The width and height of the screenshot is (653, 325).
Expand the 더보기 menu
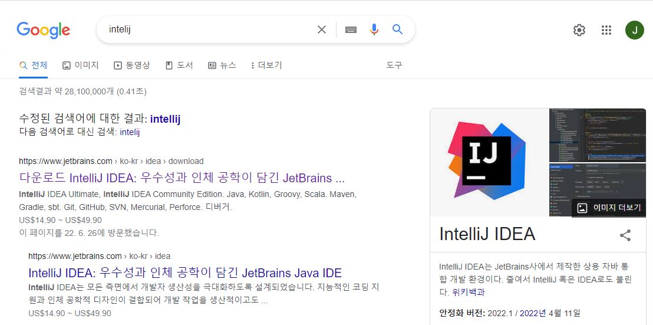click(266, 65)
